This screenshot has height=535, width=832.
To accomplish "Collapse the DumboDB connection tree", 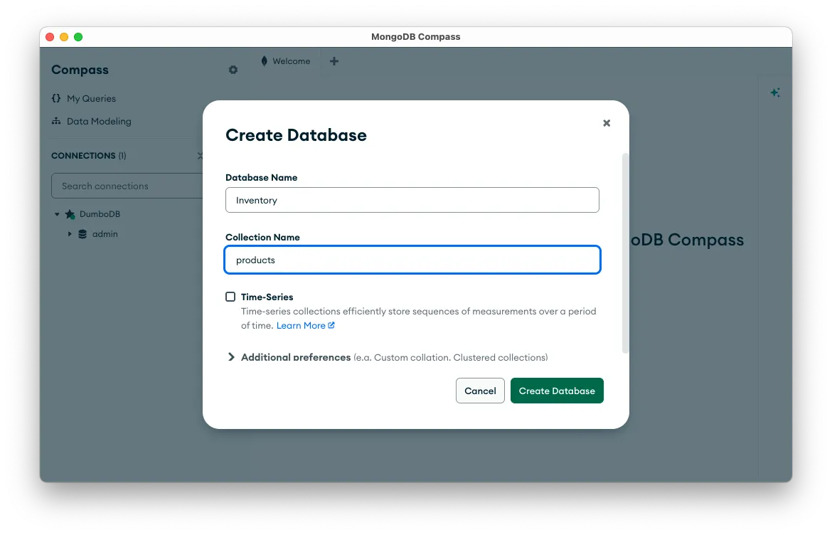I will tap(57, 214).
